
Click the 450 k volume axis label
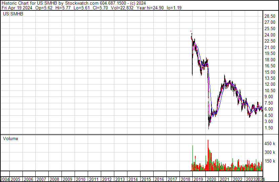pos(269,144)
